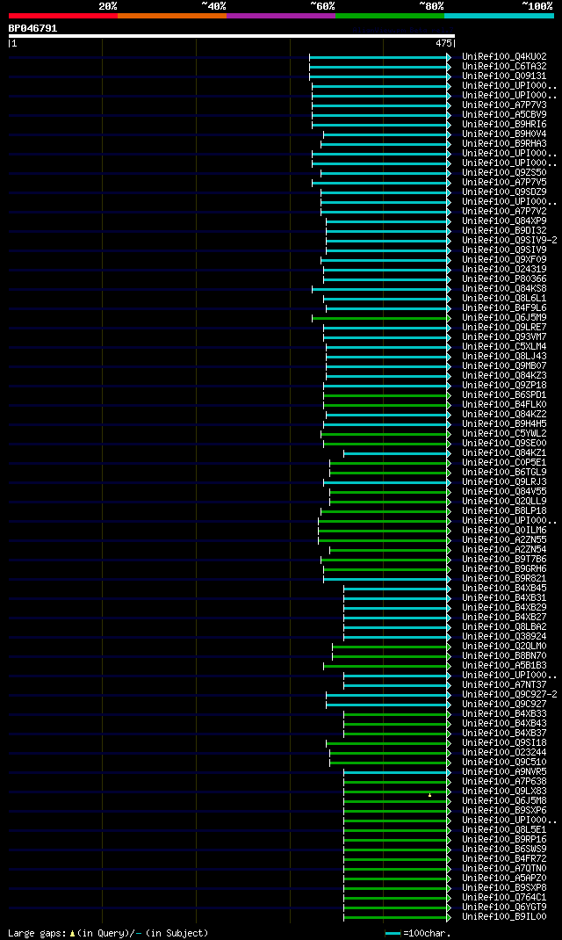Select UniRef100_Q8L5E1 label

pyautogui.click(x=504, y=829)
